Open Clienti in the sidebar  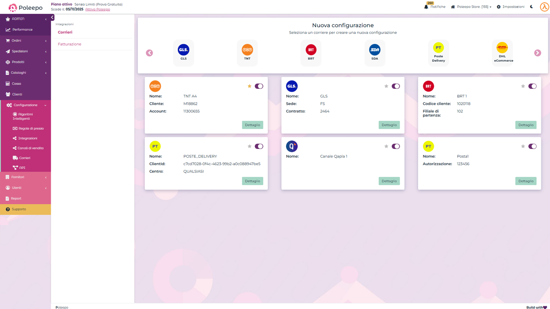point(25,94)
